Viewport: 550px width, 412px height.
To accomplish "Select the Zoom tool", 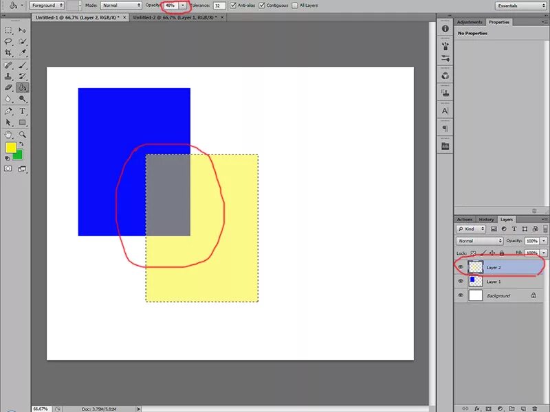I will 23,135.
